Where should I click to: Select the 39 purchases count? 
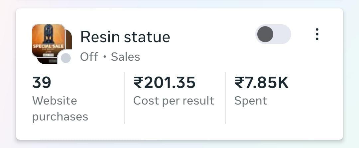(x=42, y=83)
